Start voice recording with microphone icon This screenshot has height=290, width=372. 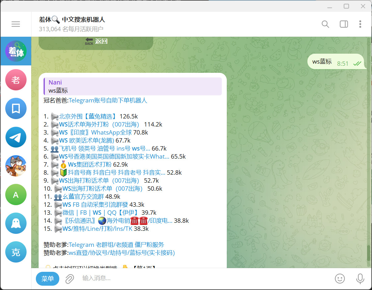(x=360, y=279)
